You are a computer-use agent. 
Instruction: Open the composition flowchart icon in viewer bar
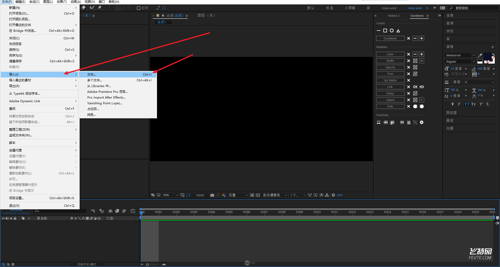(327, 195)
